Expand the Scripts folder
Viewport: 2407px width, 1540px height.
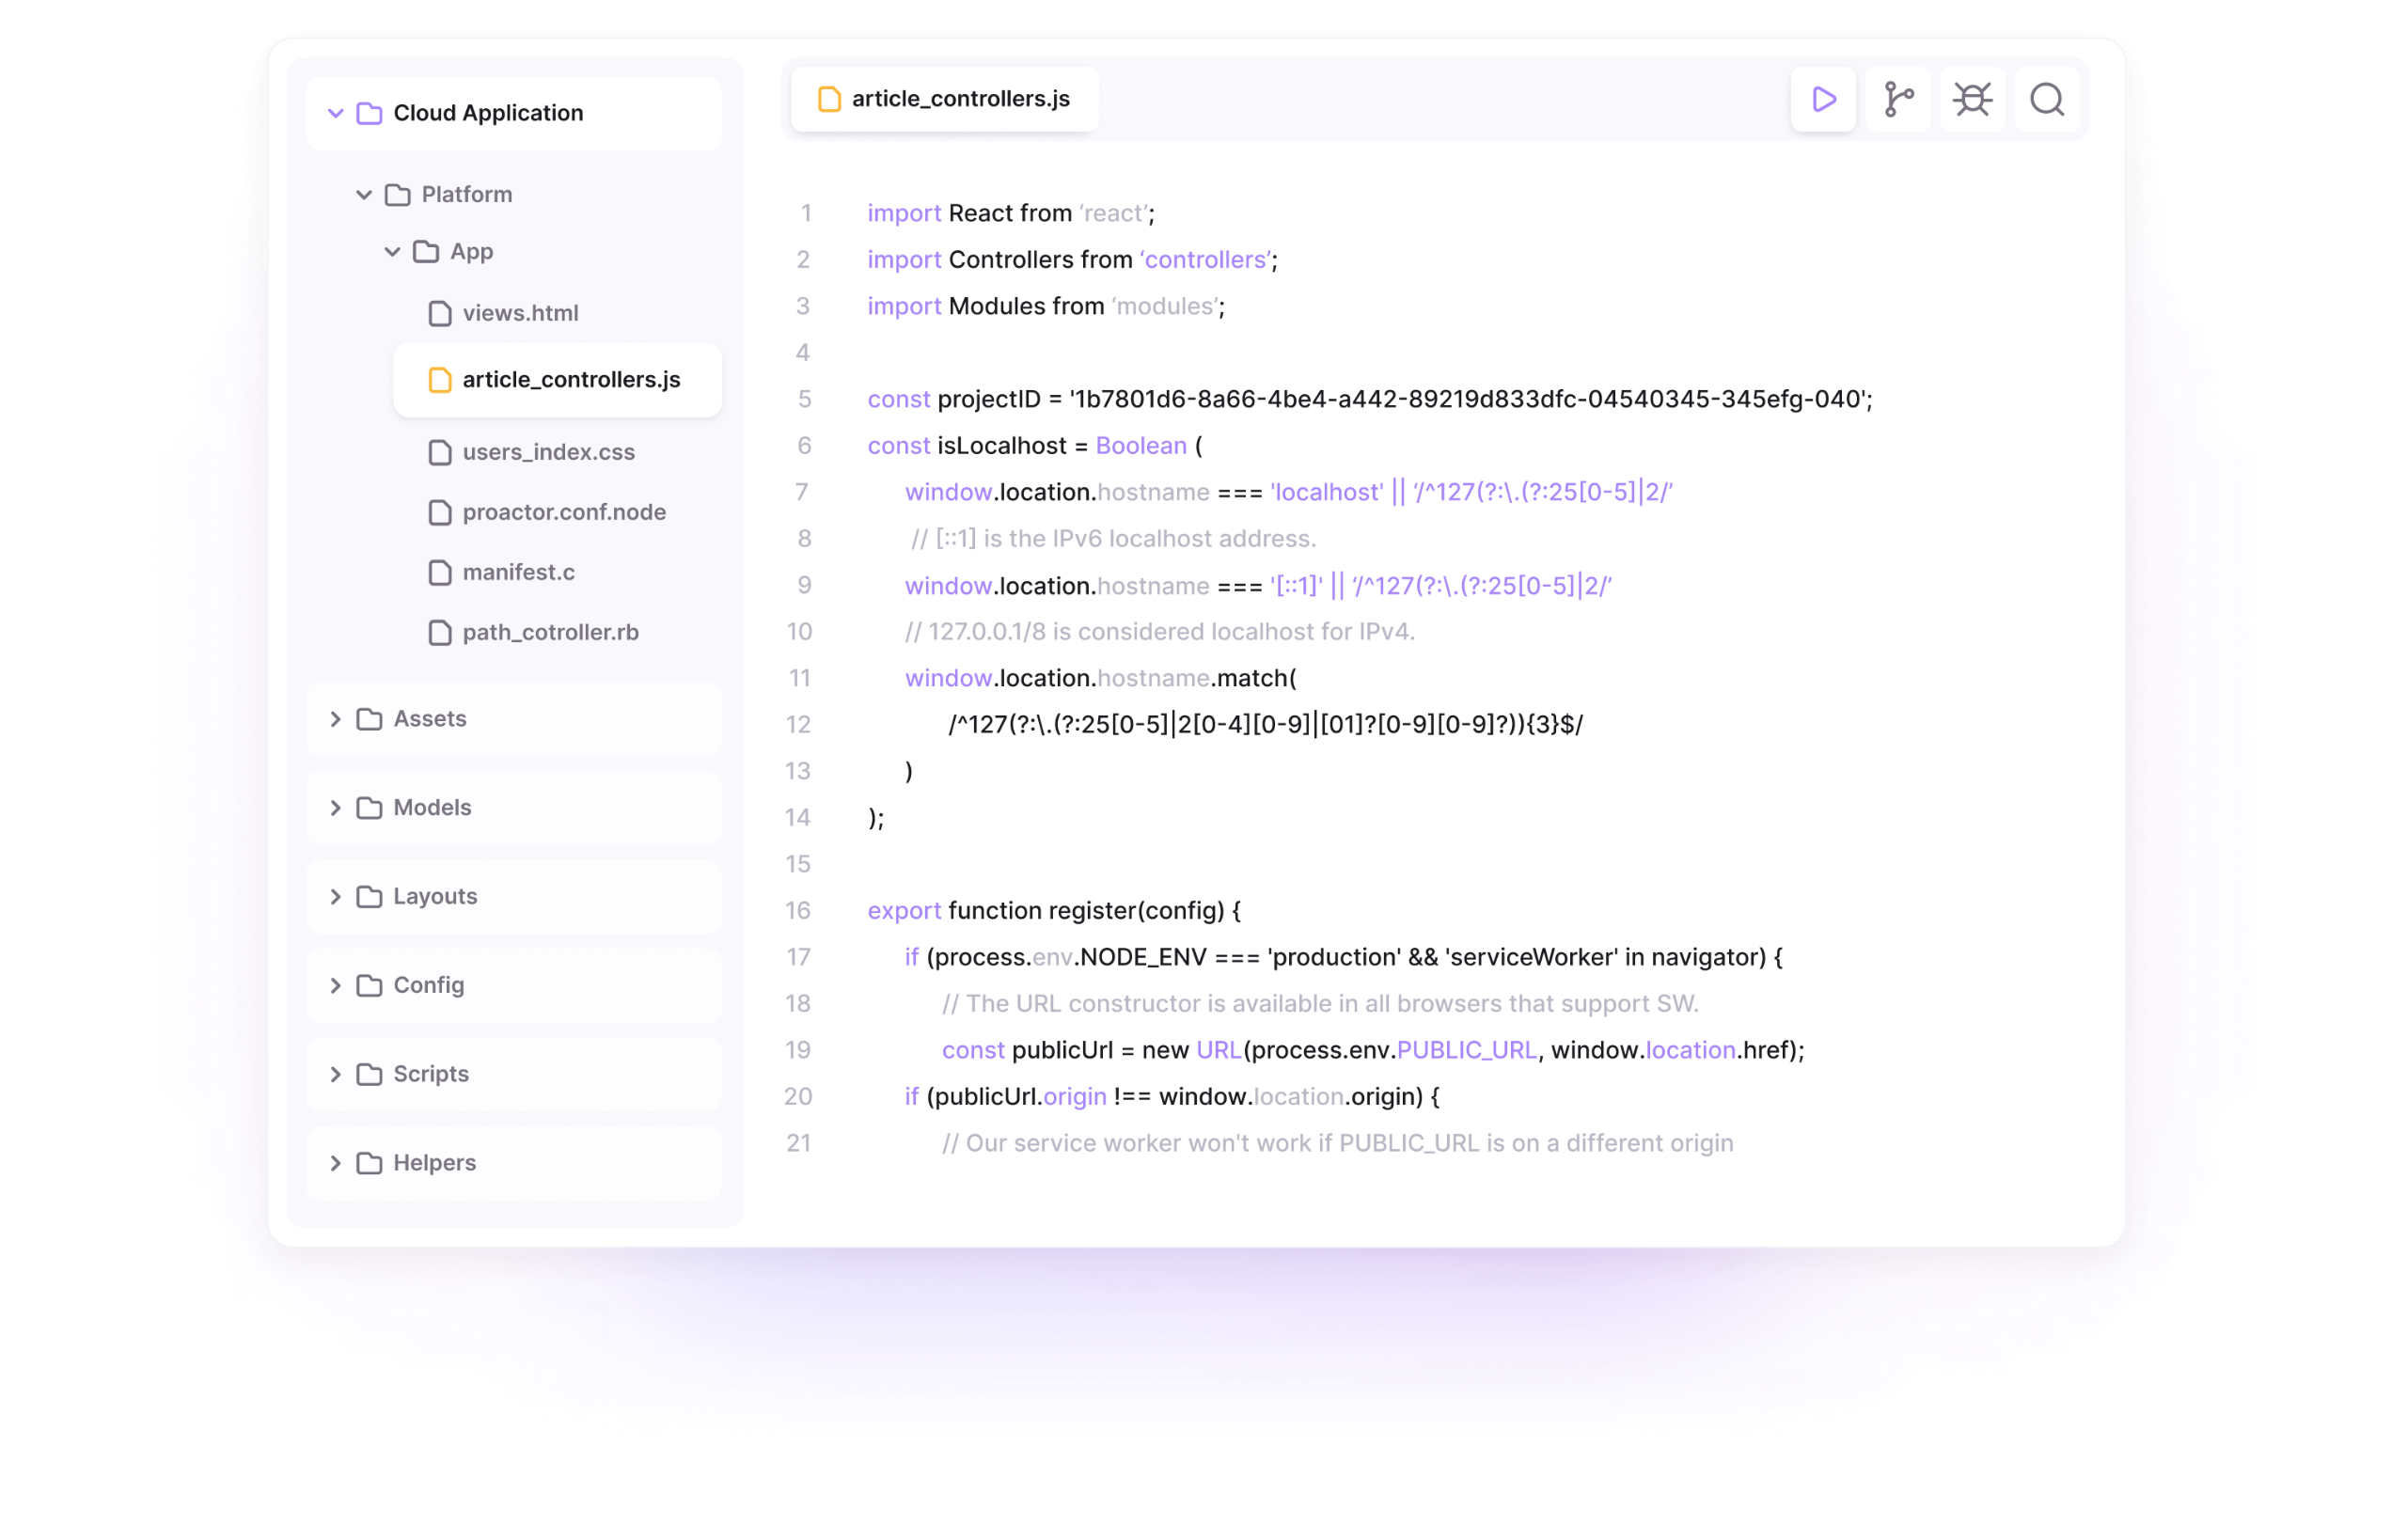336,1074
